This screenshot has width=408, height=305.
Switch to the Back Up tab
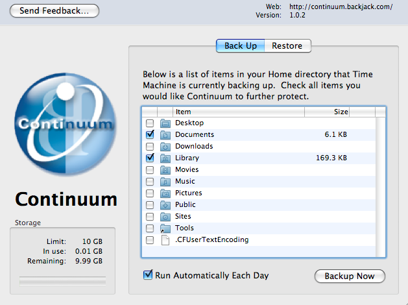point(241,46)
